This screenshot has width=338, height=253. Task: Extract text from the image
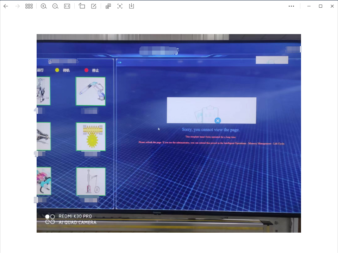tap(120, 6)
